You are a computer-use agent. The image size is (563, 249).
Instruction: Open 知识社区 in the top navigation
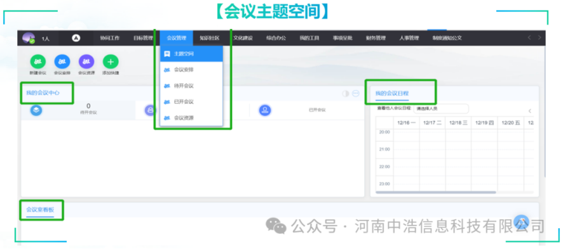click(210, 38)
